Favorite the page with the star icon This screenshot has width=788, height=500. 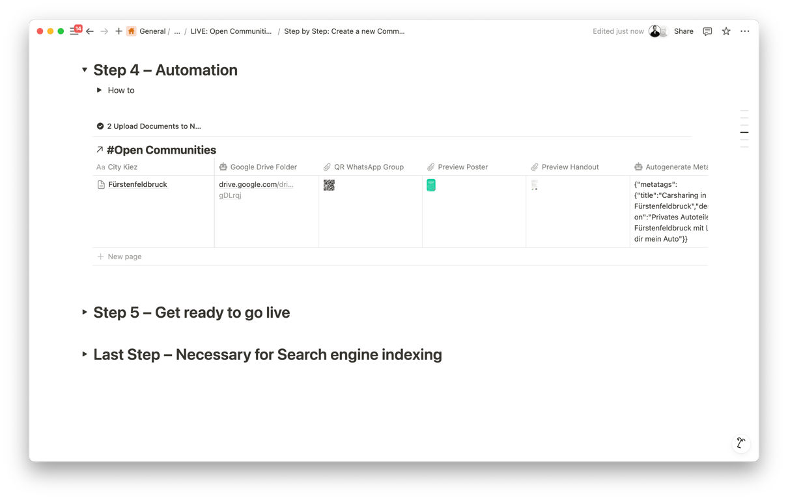(726, 31)
